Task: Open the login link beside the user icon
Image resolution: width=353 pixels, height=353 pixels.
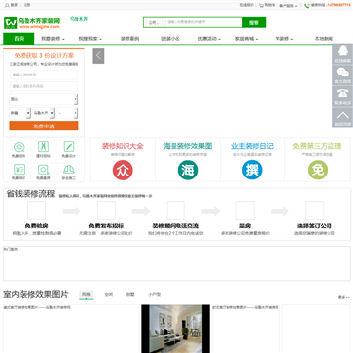Action: (x=14, y=5)
